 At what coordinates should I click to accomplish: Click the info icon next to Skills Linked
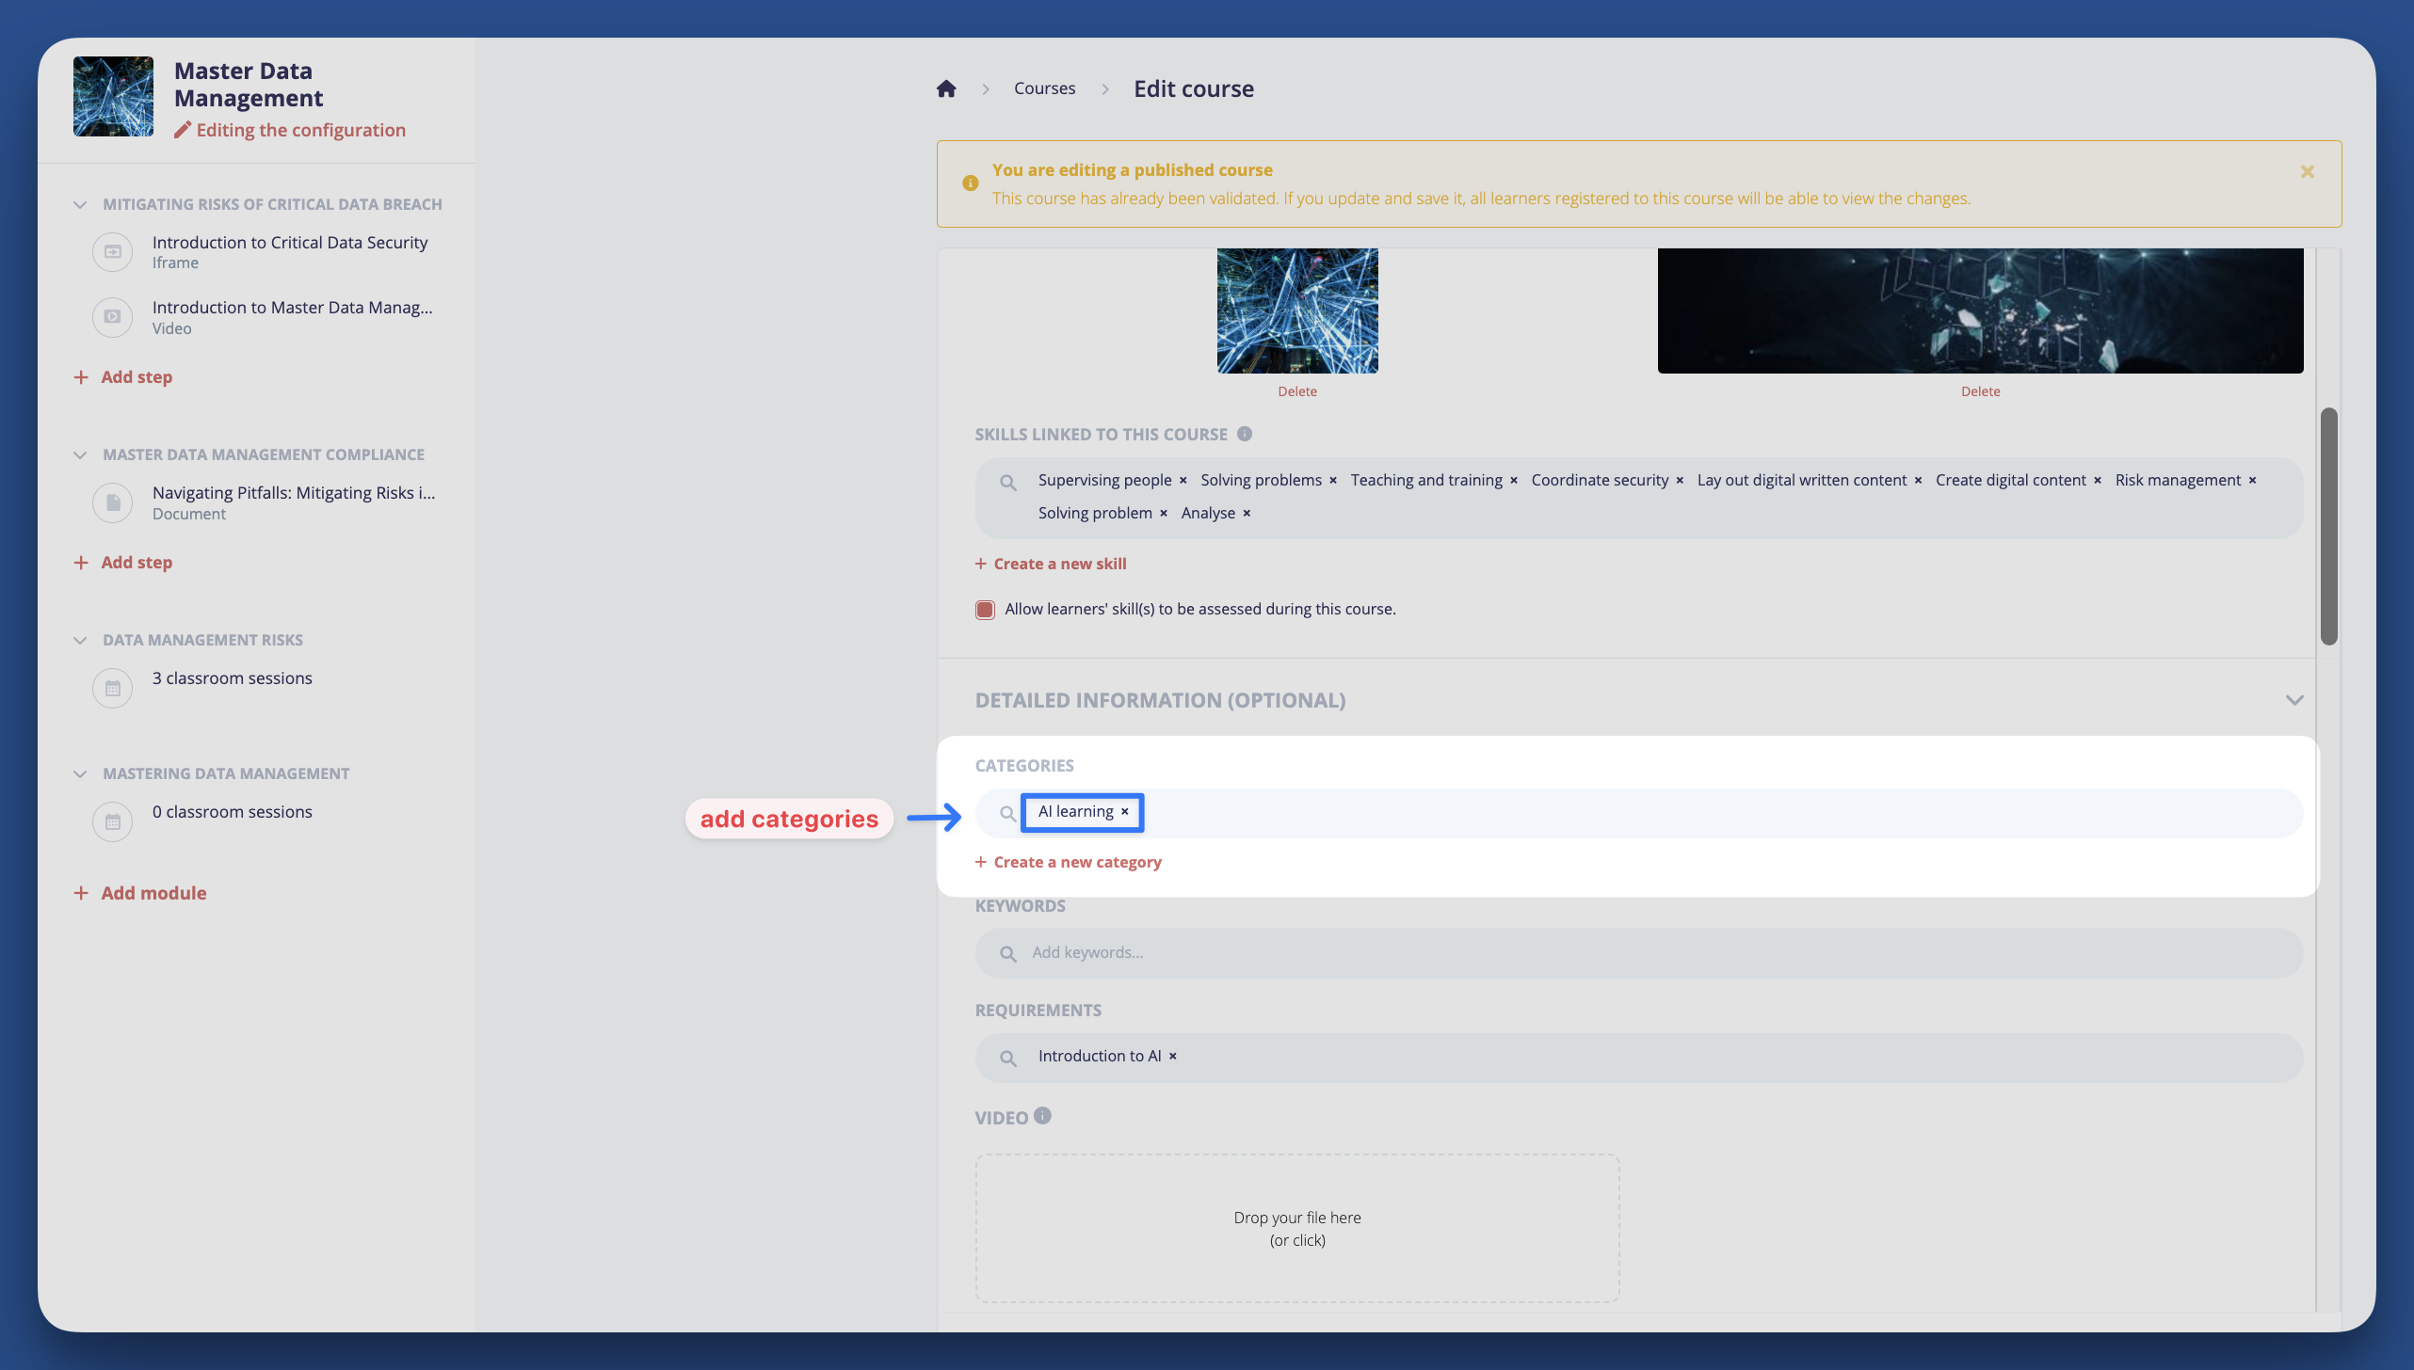pos(1245,434)
